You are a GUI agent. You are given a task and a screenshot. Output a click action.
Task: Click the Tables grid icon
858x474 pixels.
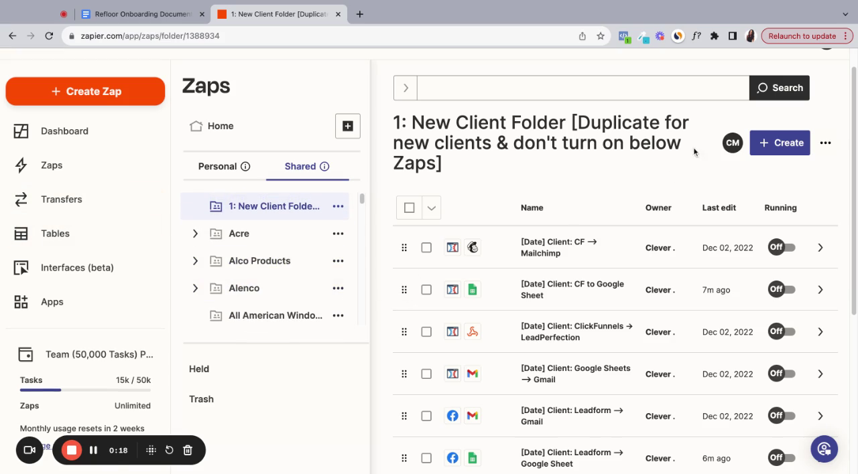tap(21, 234)
